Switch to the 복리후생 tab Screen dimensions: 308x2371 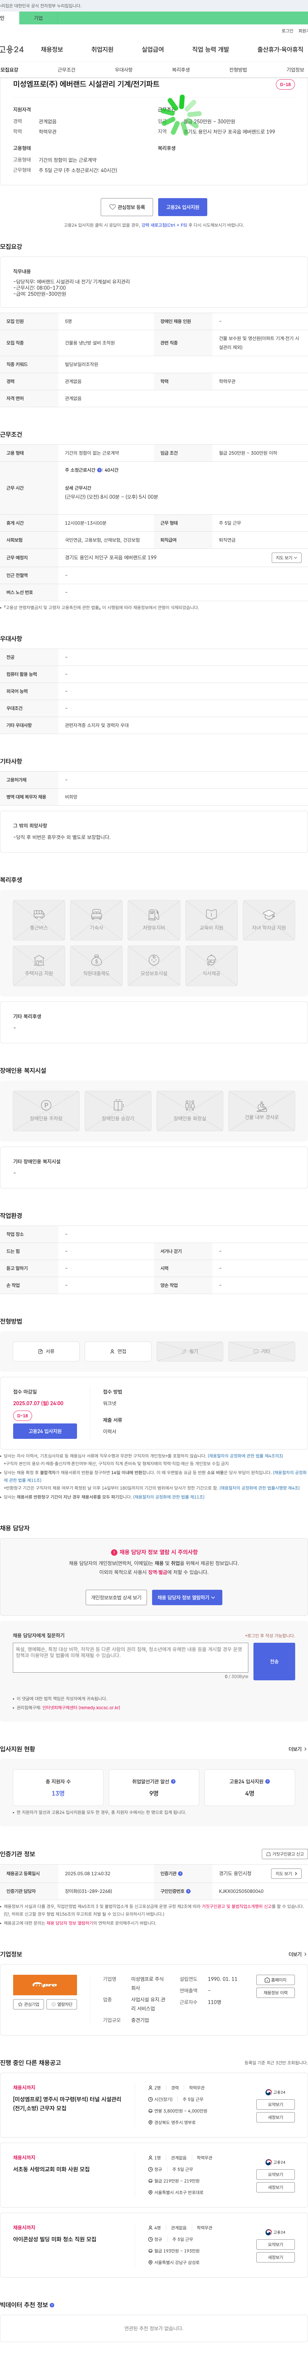click(181, 70)
